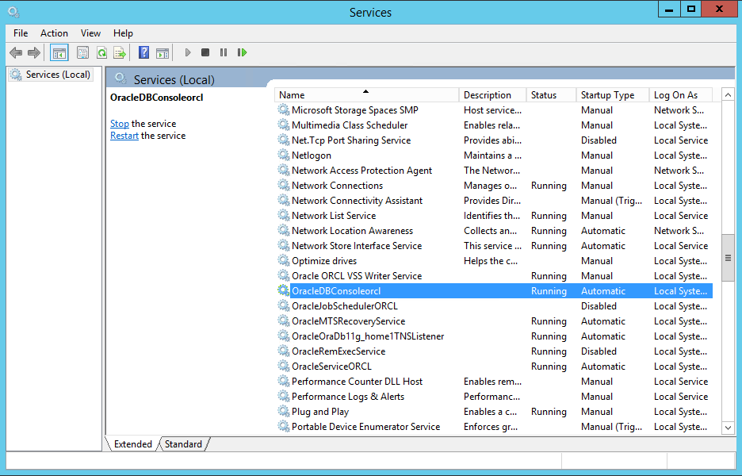Image resolution: width=742 pixels, height=476 pixels.
Task: Click gear icon beside Multimedia Class Scheduler
Action: (284, 125)
